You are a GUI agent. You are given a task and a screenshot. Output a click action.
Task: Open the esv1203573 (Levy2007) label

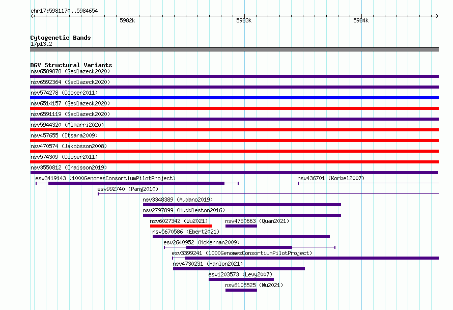(x=240, y=274)
